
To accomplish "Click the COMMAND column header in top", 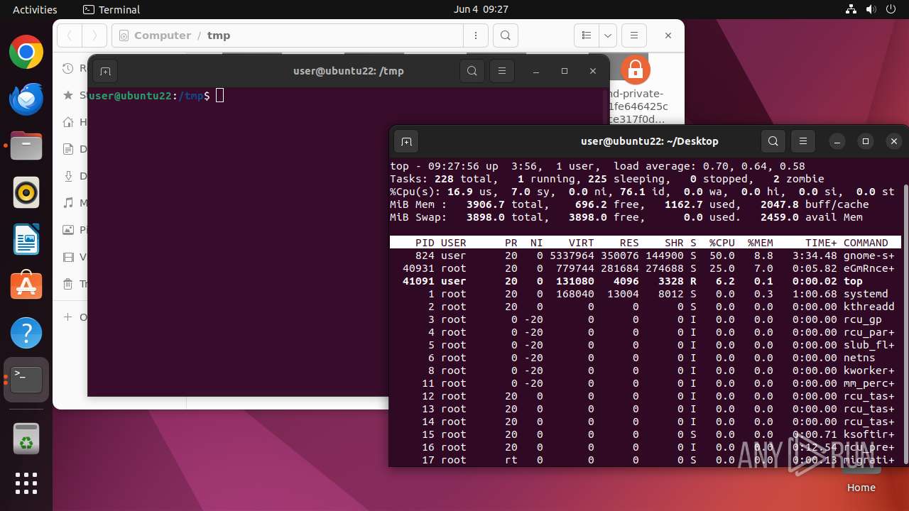I will tap(866, 243).
